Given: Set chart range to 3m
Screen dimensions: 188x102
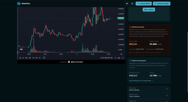Looking at the screenshot, I should pos(30,58).
